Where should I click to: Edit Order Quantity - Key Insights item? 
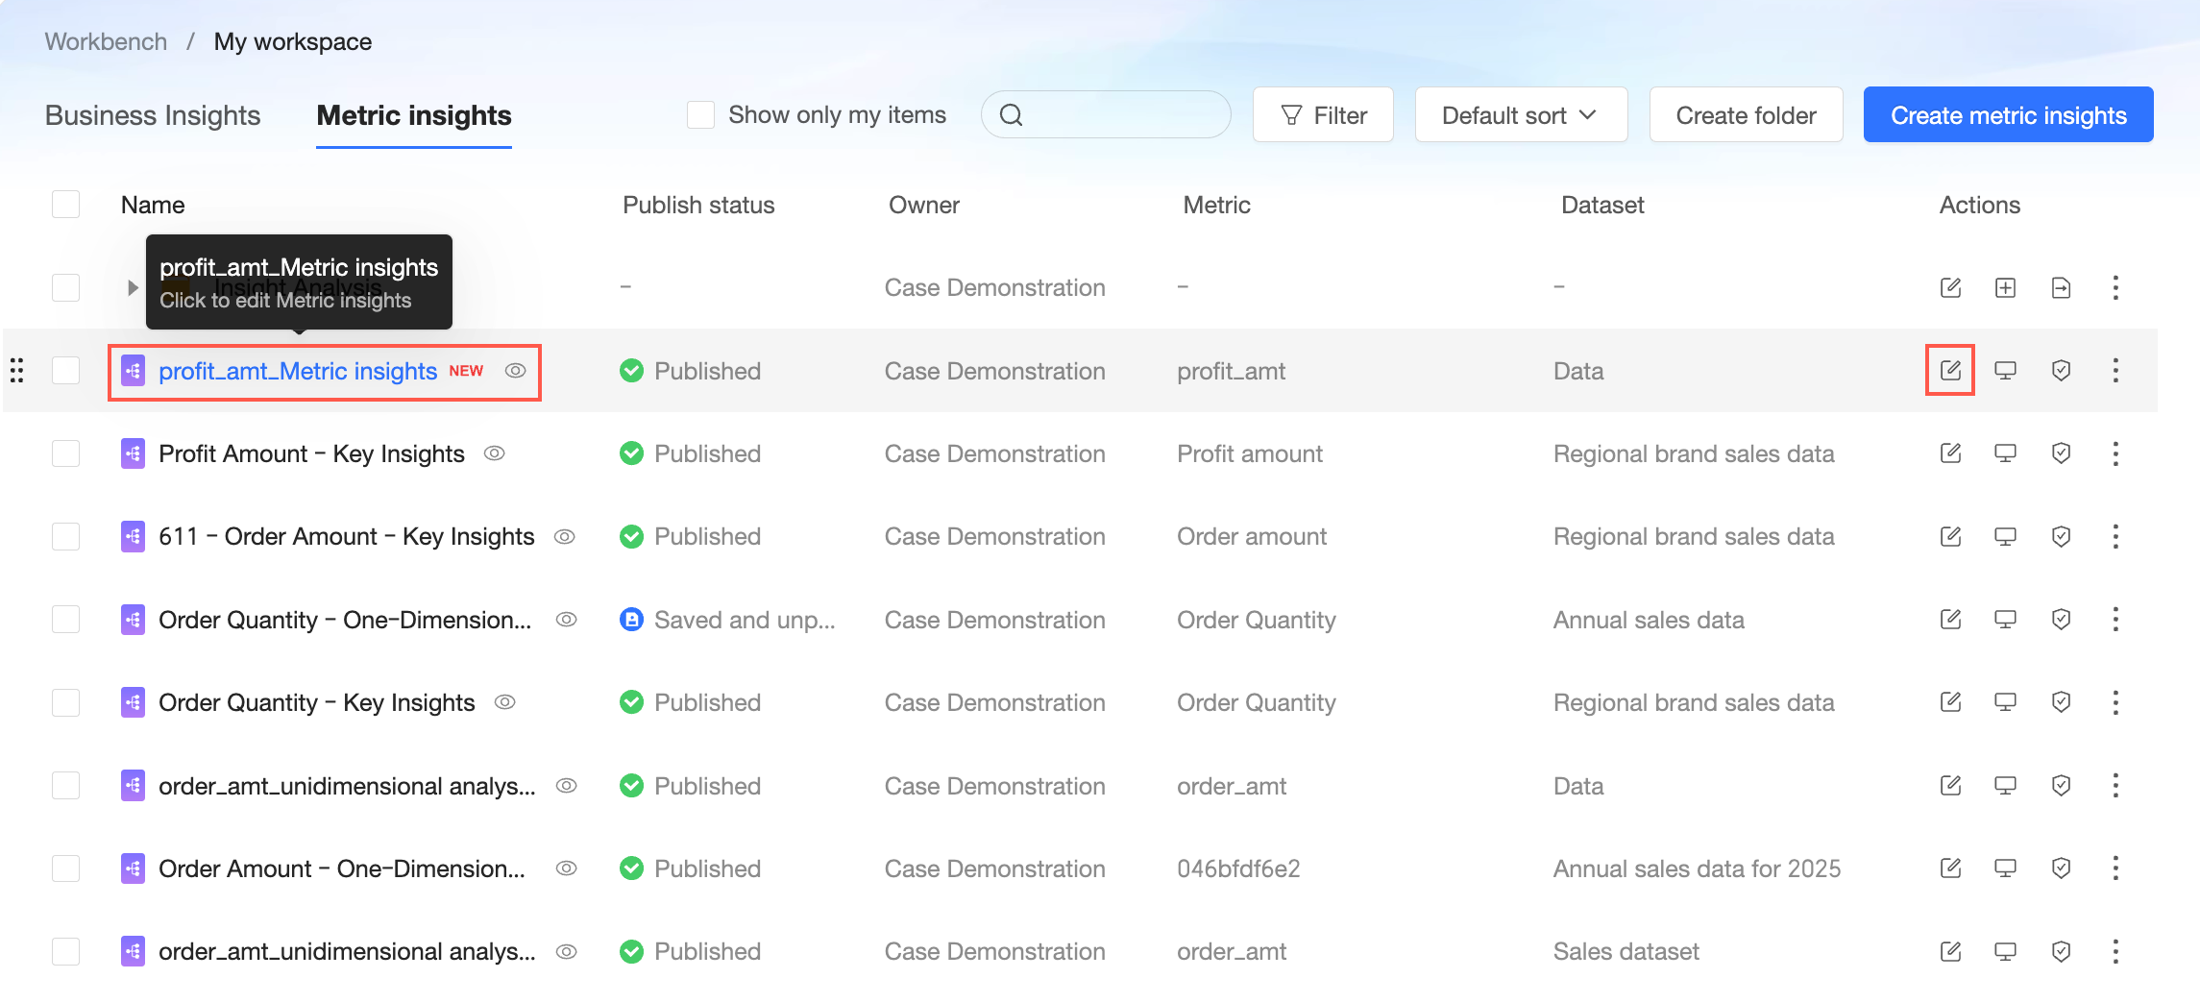pyautogui.click(x=1950, y=702)
